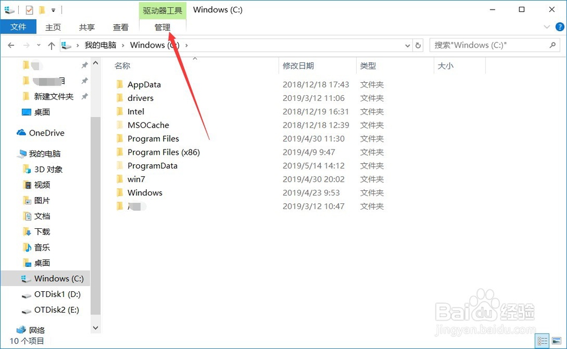Click the Windows (C:) breadcrumb chevron
This screenshot has width=567, height=349.
tap(187, 45)
